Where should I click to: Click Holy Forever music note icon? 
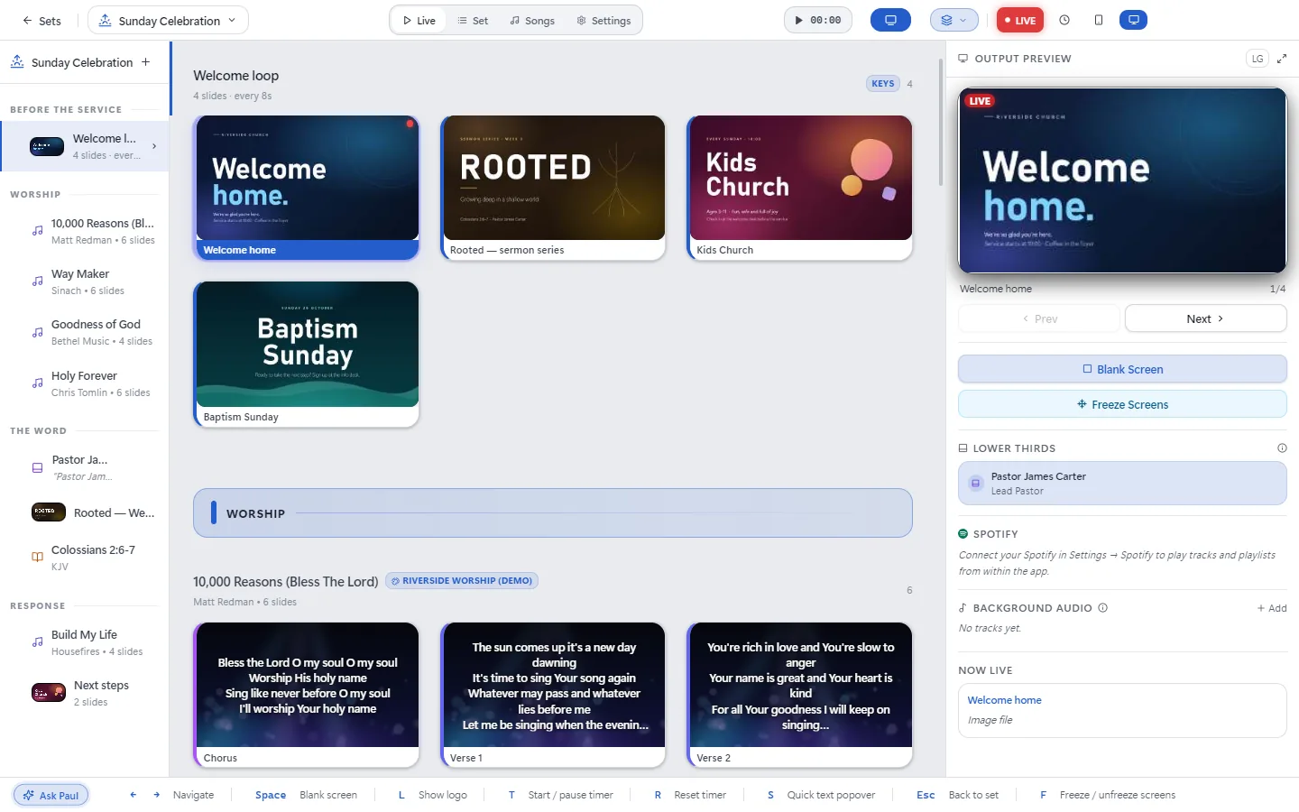click(37, 383)
